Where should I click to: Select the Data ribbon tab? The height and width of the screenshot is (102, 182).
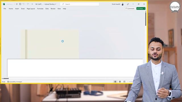click(47, 8)
